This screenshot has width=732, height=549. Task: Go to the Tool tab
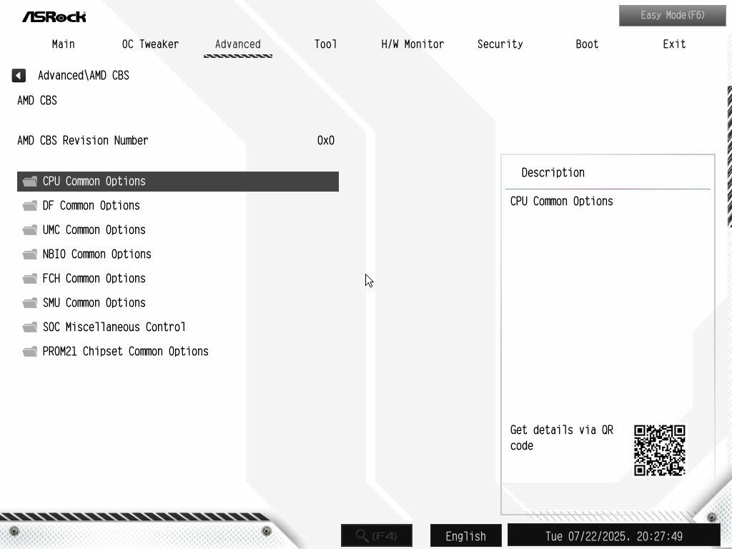(x=325, y=44)
